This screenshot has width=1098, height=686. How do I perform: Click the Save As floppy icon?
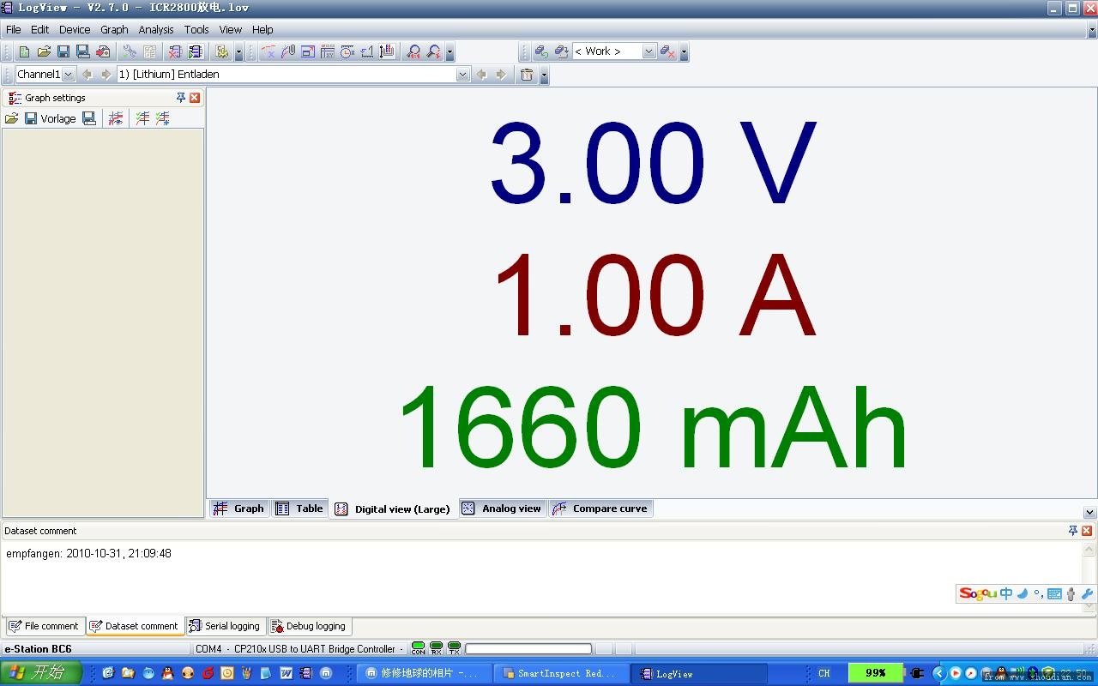click(x=83, y=51)
